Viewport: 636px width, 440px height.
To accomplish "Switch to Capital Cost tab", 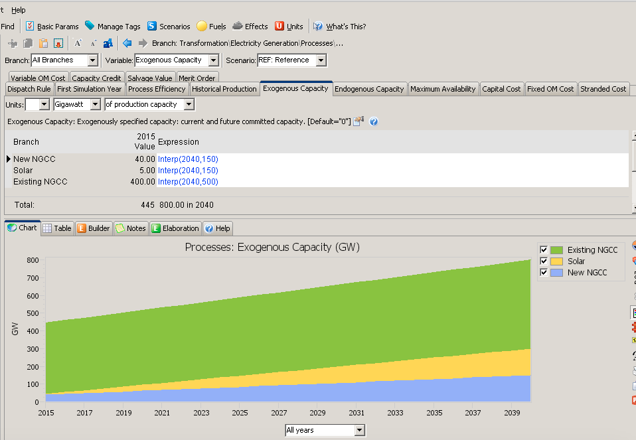I will point(501,89).
